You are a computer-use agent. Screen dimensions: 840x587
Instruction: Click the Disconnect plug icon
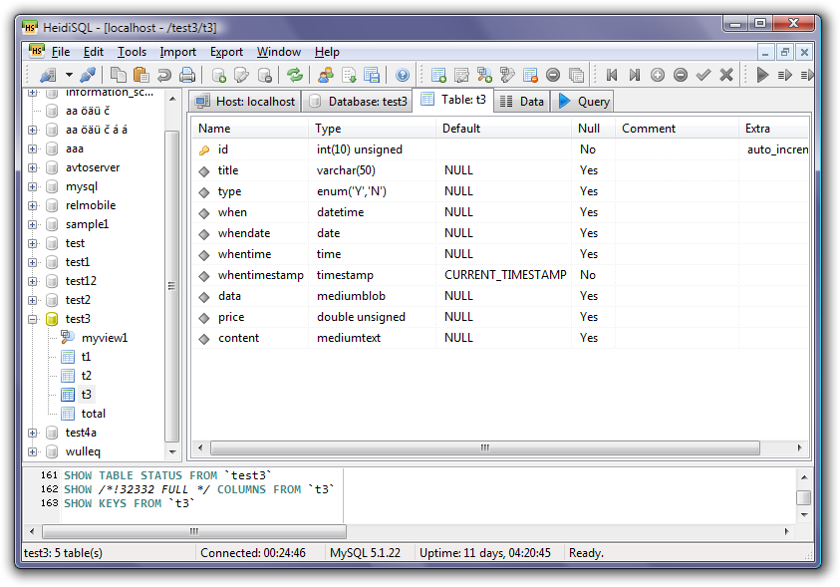point(88,75)
